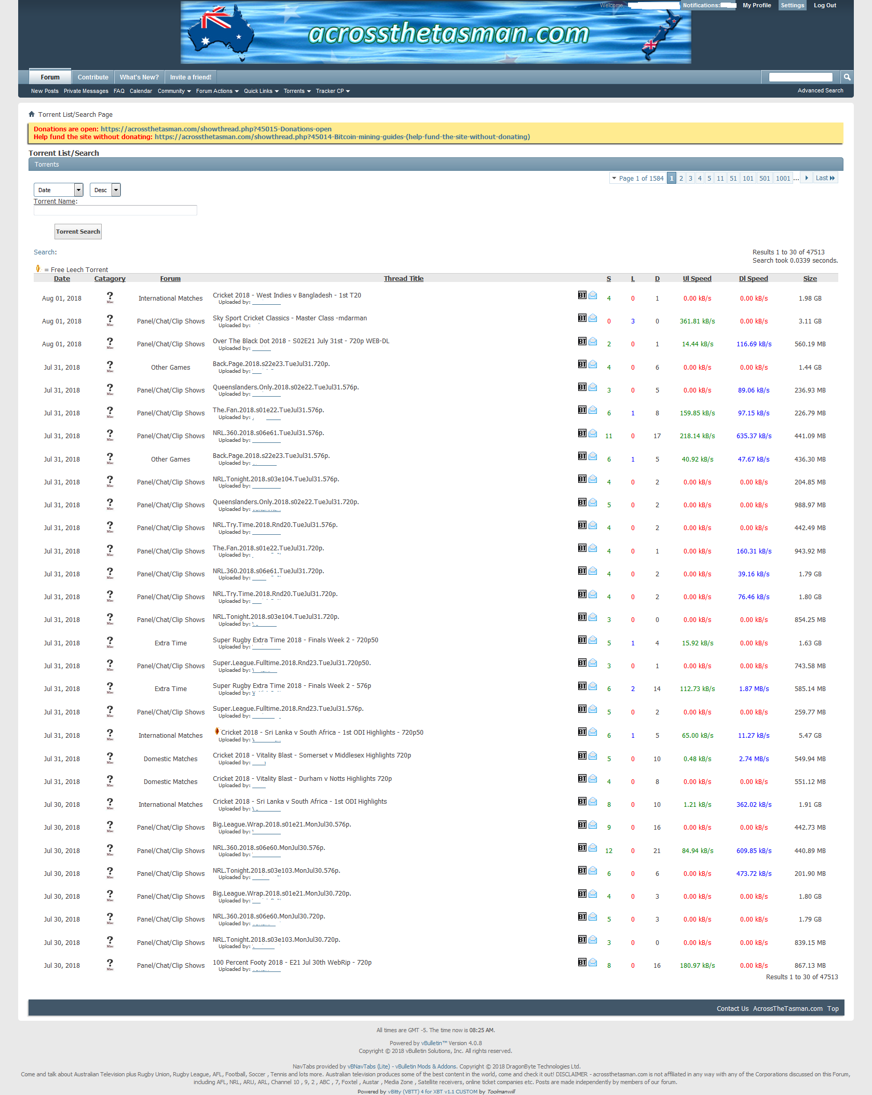Click envelope icon for The.Fan 576p row
872x1095 pixels.
tap(592, 410)
